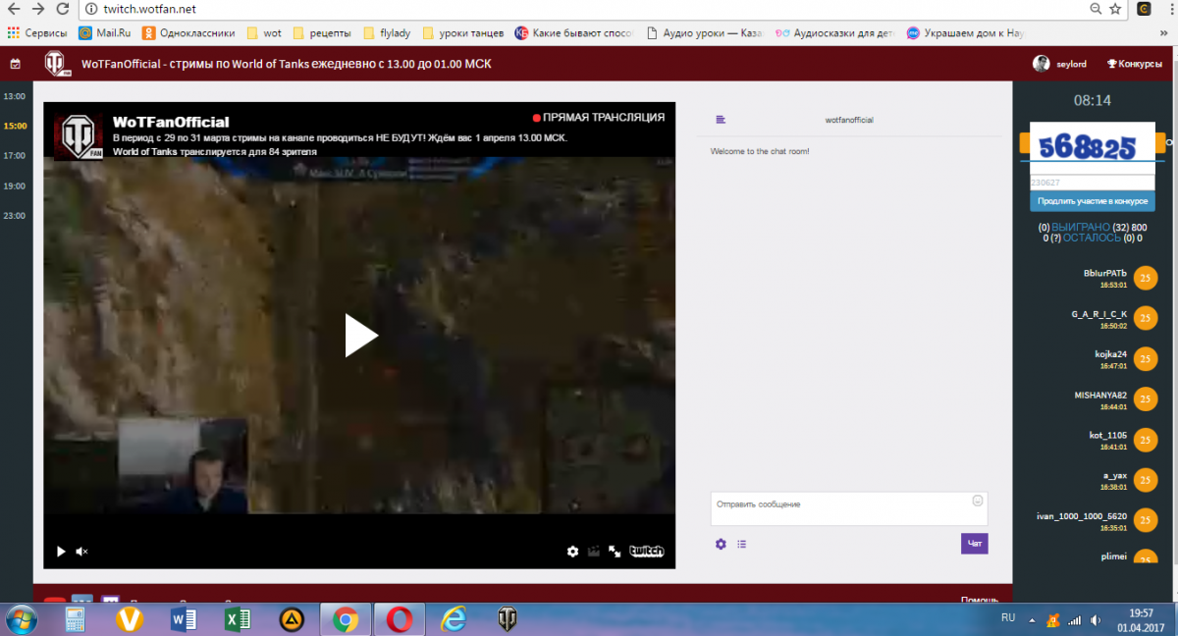The width and height of the screenshot is (1178, 636).
Task: Select the 17:00 schedule slot
Action: click(x=14, y=155)
